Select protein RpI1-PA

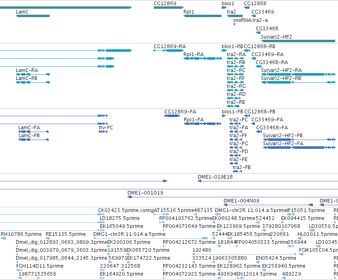(203, 124)
